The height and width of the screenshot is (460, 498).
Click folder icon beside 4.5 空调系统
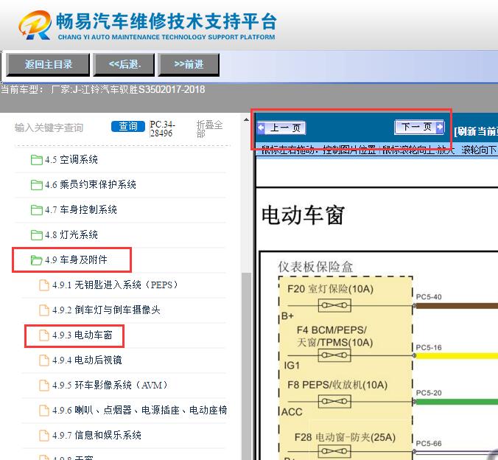pos(37,159)
